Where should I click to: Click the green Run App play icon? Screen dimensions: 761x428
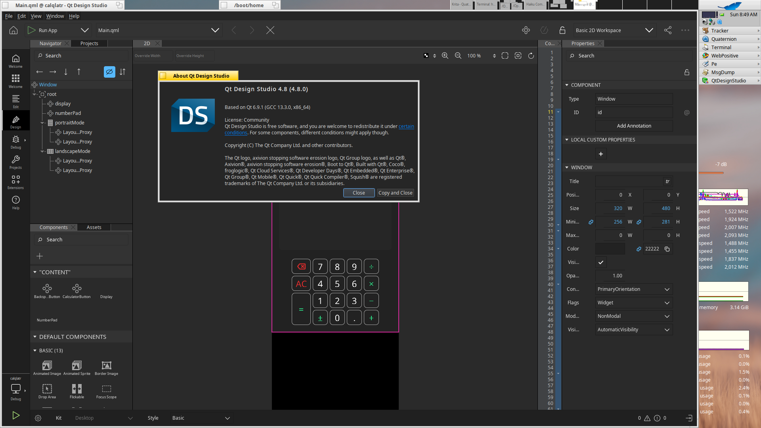tap(31, 30)
